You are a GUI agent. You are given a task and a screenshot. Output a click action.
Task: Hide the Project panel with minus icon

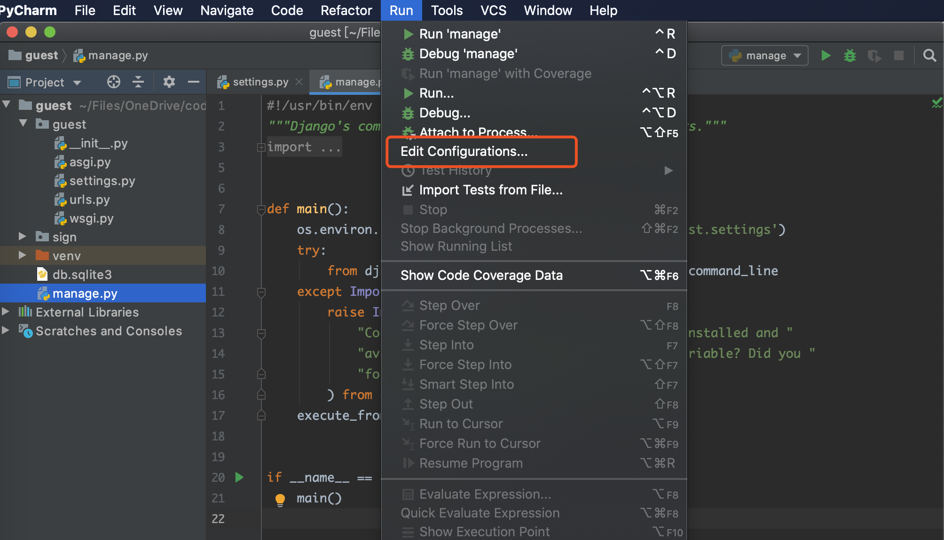[x=194, y=82]
